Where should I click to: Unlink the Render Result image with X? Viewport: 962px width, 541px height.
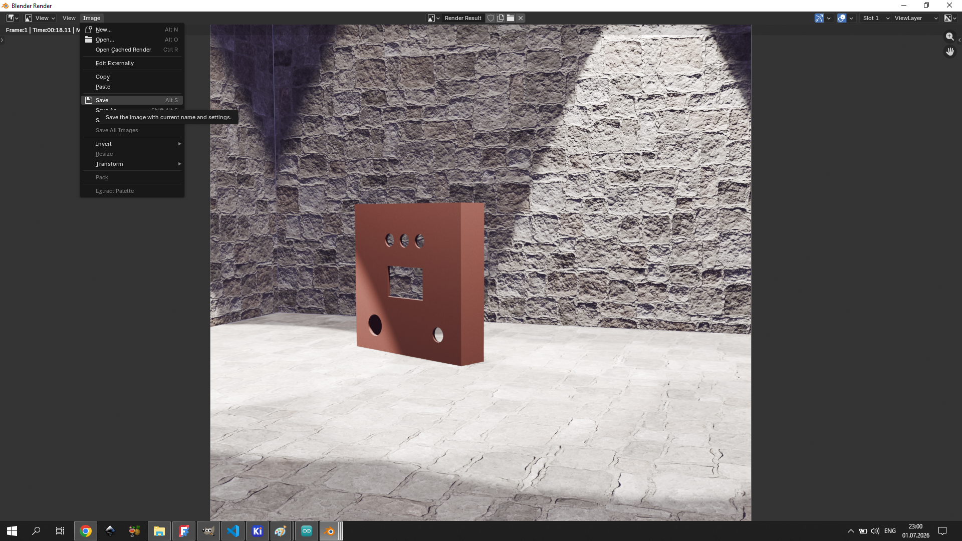[x=521, y=18]
